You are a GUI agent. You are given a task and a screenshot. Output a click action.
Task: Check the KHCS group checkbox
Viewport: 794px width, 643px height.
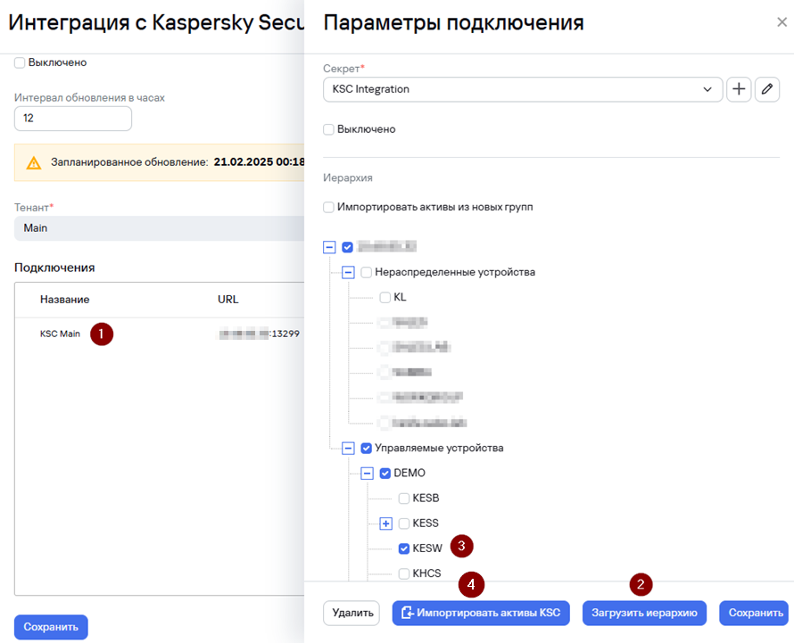[403, 573]
